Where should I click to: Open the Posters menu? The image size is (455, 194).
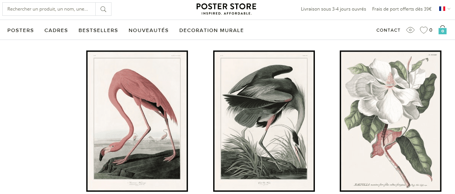[20, 30]
